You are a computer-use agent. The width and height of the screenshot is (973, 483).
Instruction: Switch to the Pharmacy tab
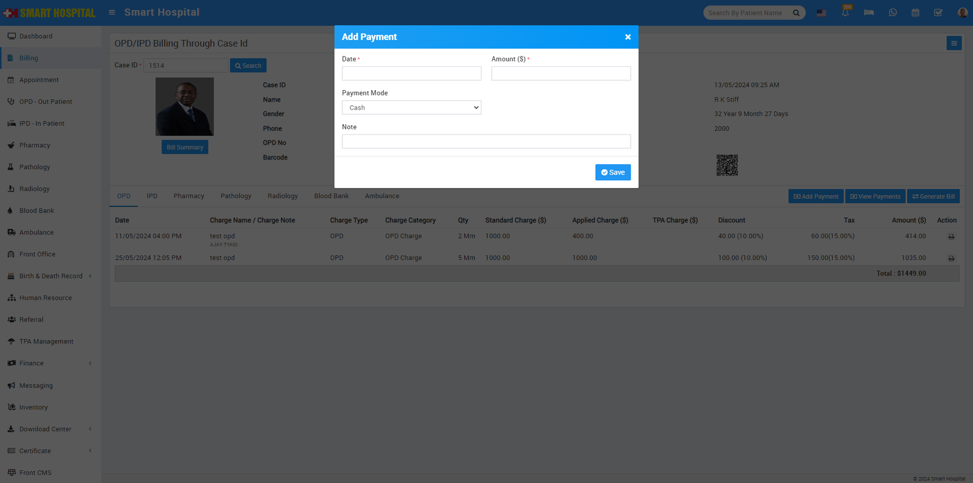coord(189,196)
